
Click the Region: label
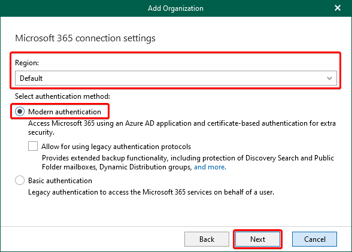coord(27,63)
